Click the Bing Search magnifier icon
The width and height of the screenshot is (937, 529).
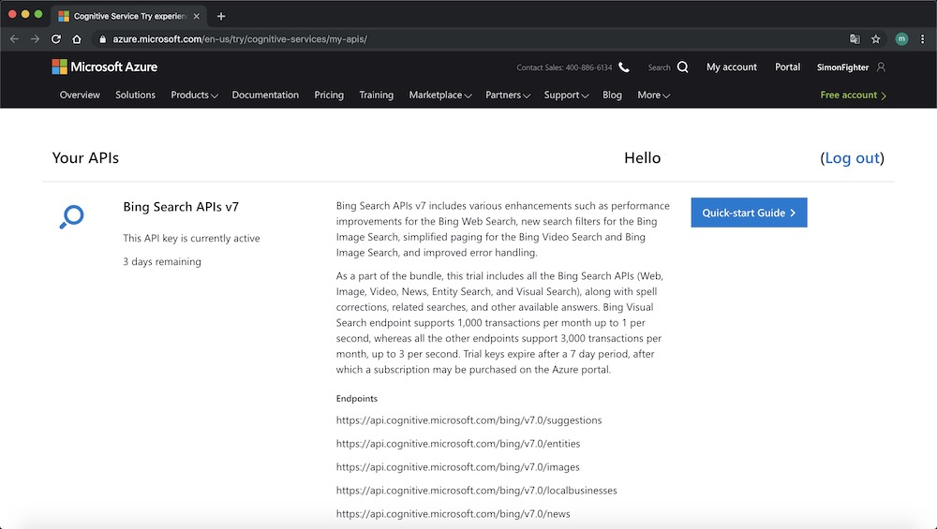tap(71, 216)
